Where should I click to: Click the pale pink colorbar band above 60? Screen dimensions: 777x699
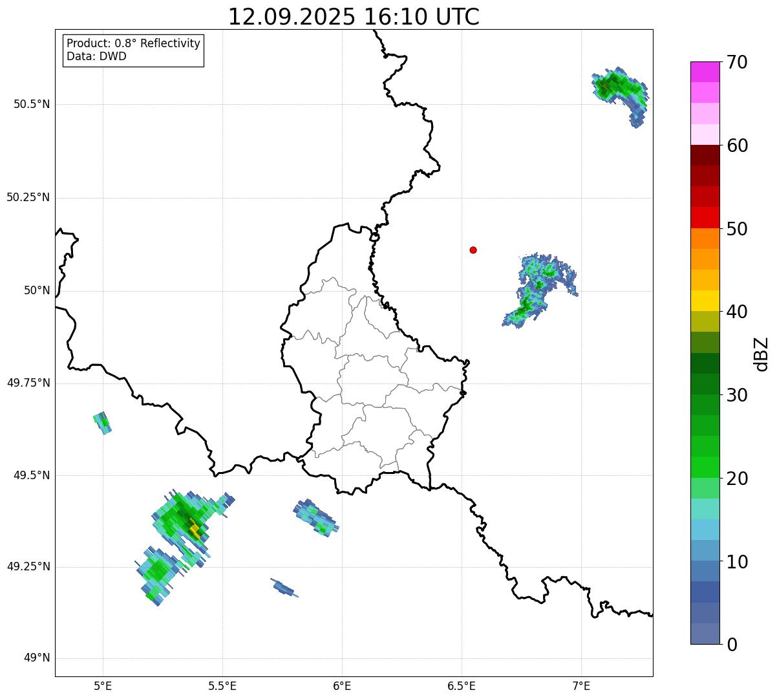(x=705, y=134)
